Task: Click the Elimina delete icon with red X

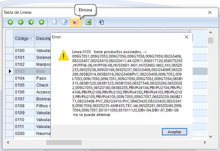Action: (x=75, y=22)
